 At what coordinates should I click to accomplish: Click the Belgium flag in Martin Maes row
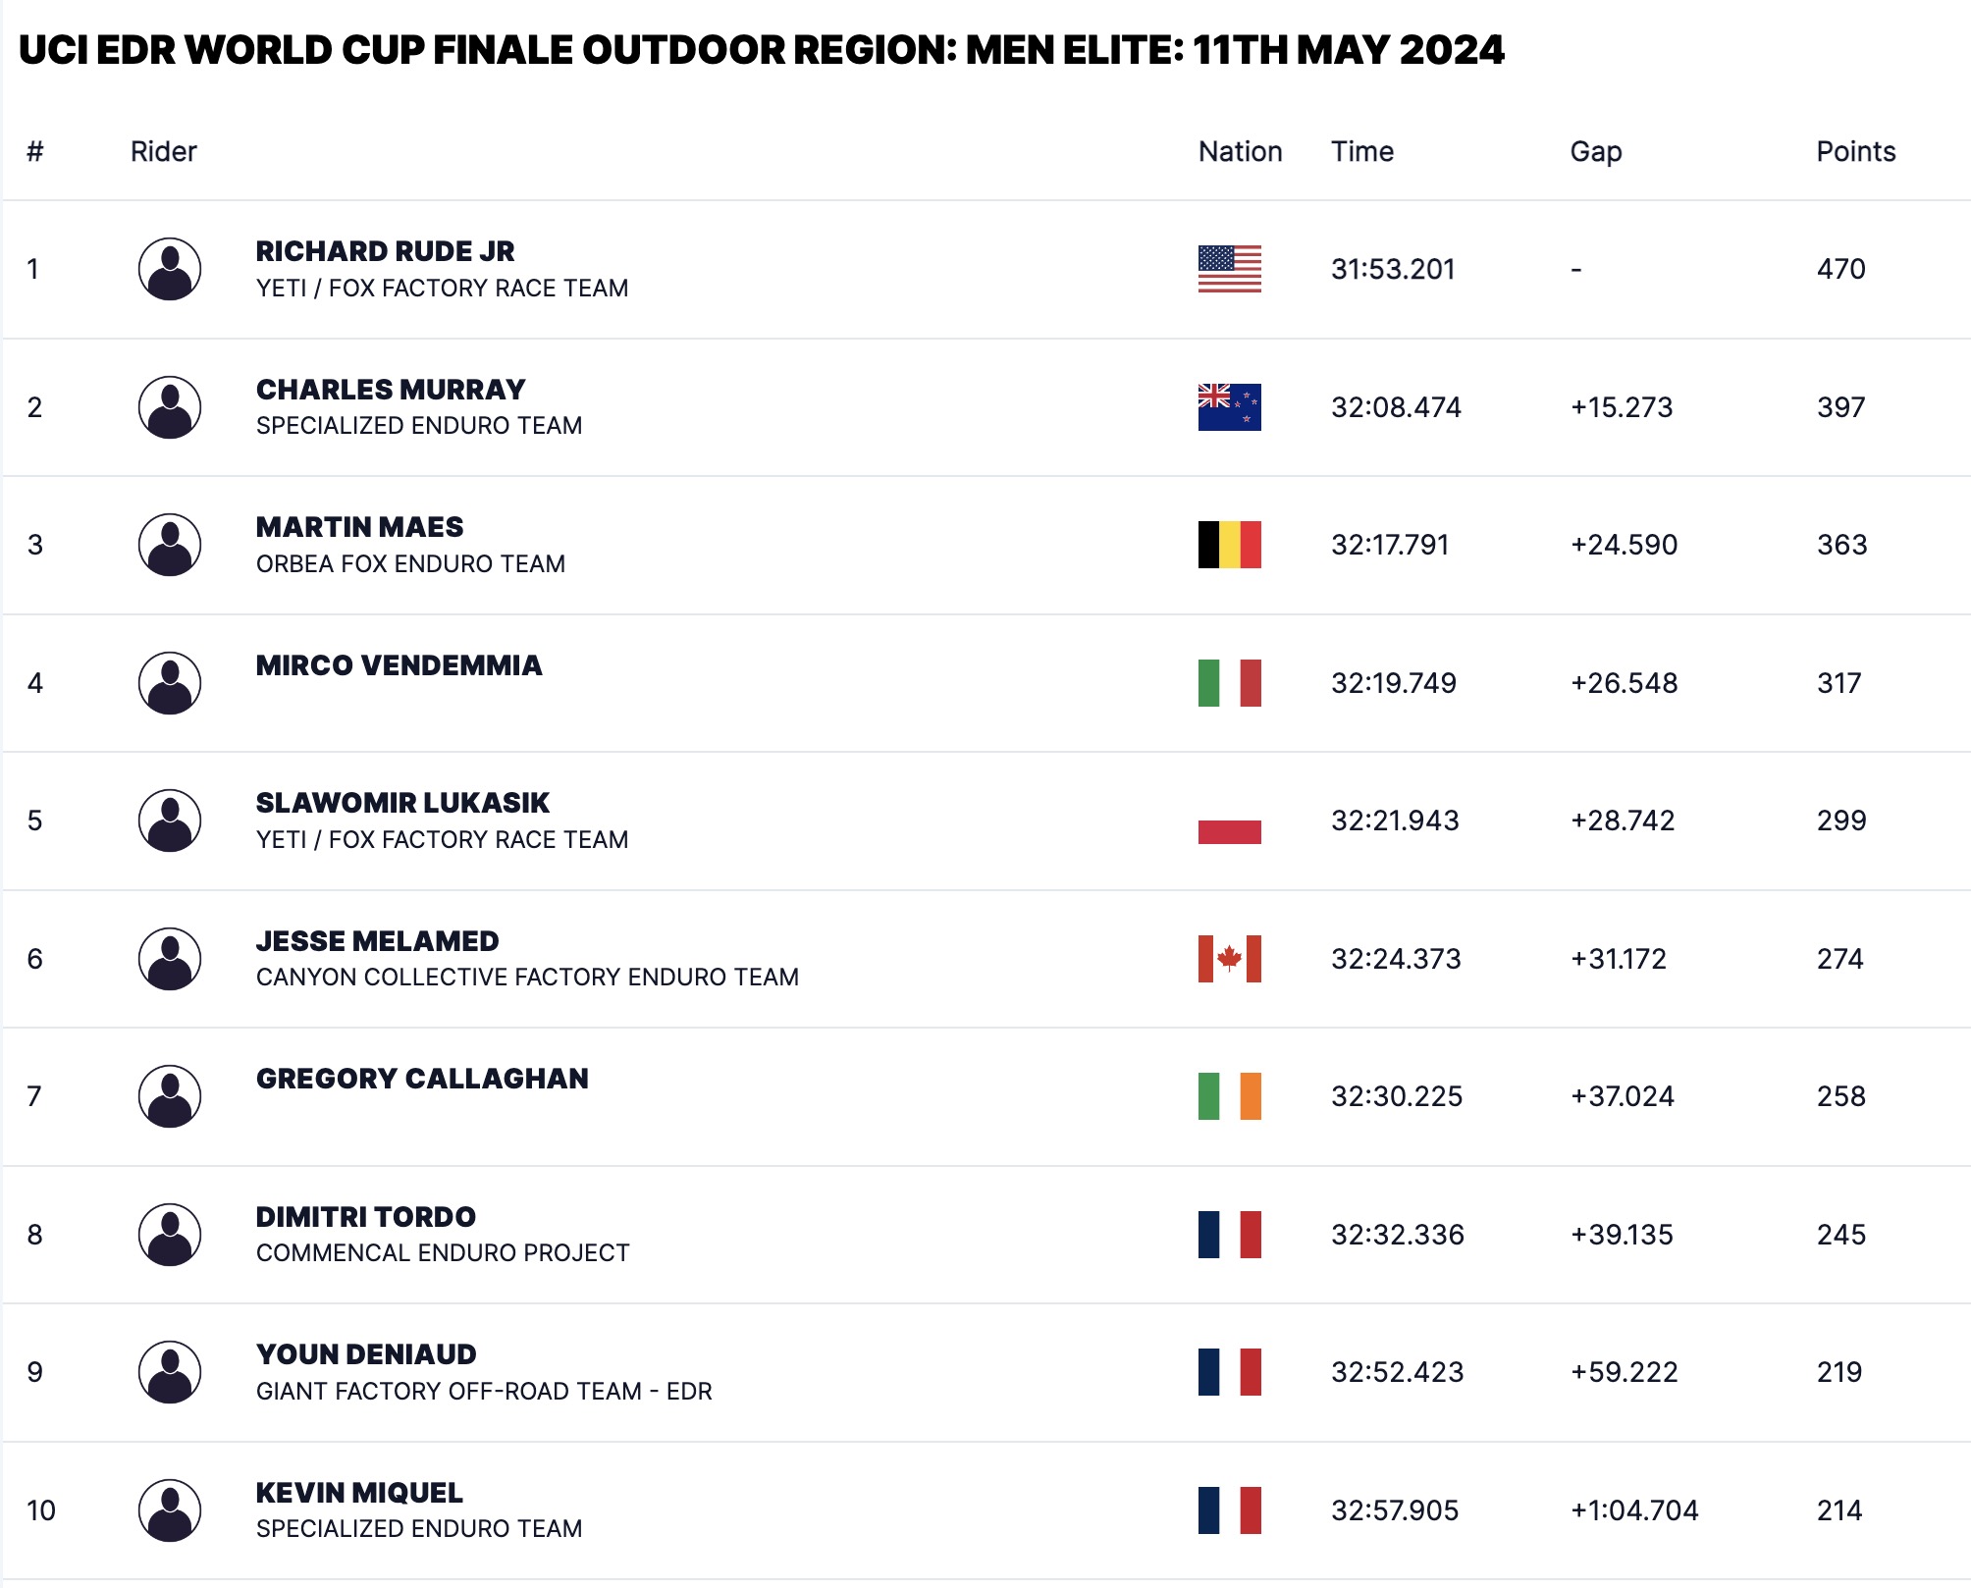coord(1229,545)
